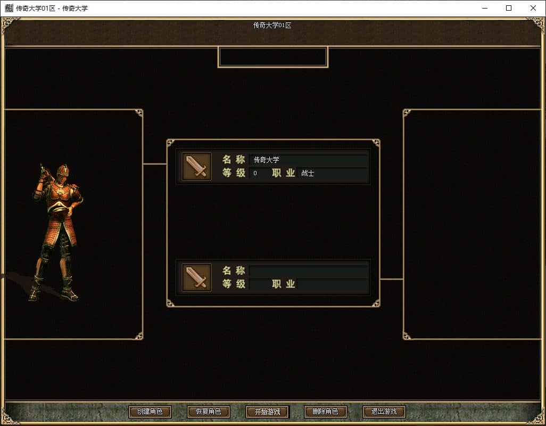This screenshot has height=426, width=546.
Task: Click the character name 传奇大学 in the first slot
Action: pos(267,160)
